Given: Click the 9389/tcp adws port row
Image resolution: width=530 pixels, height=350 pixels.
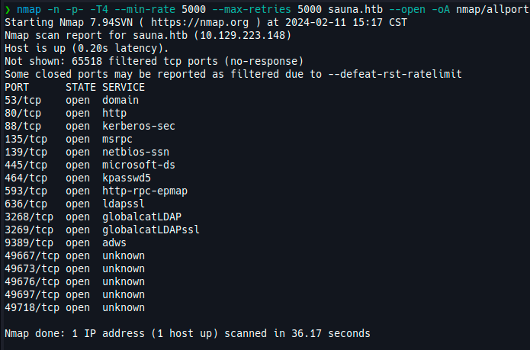Looking at the screenshot, I should click(x=66, y=243).
